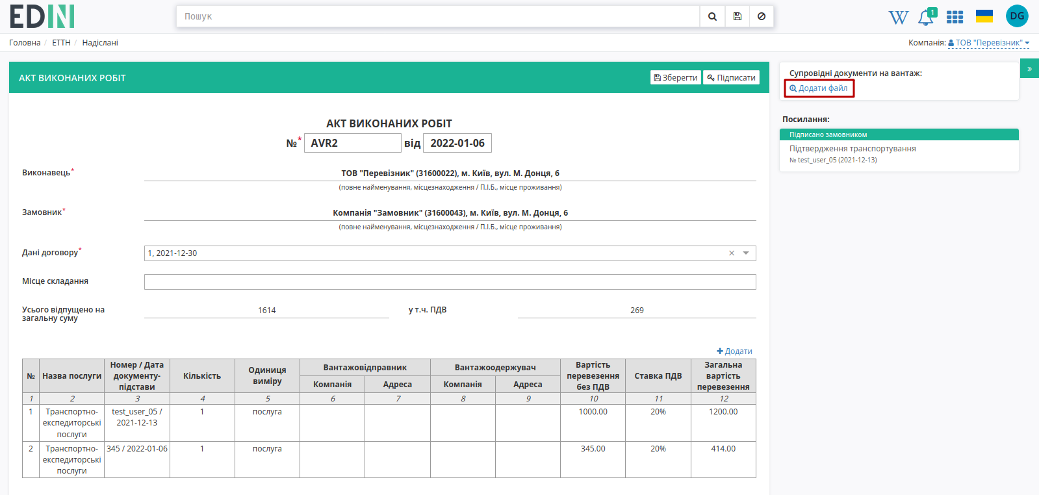Collapse the right sidebar with chevron

tap(1029, 68)
